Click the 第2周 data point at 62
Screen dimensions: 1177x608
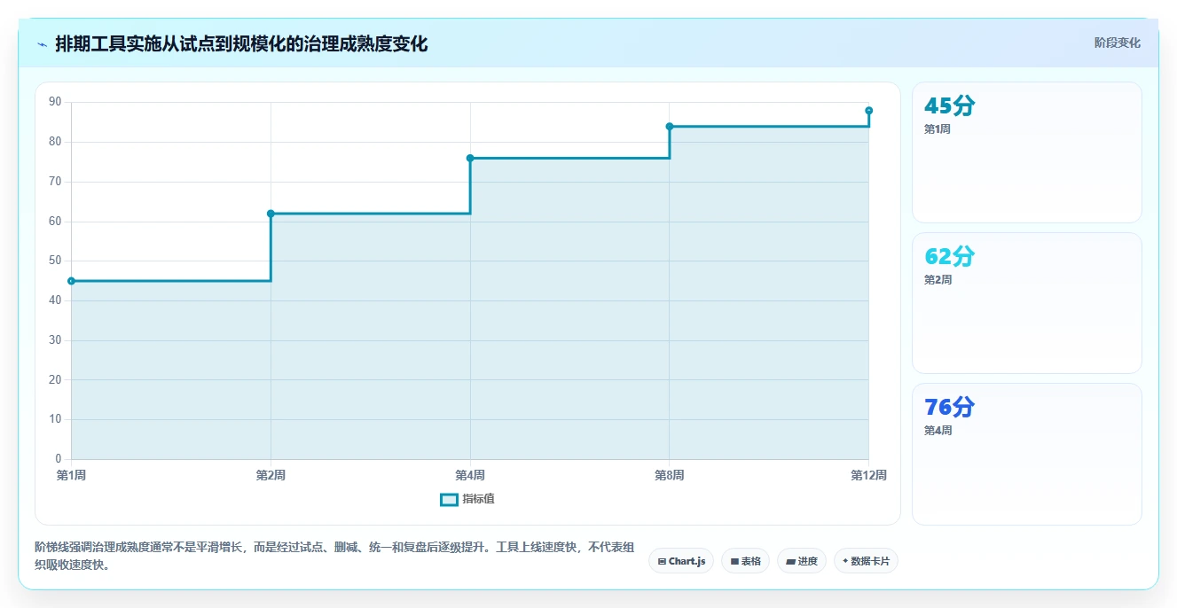click(x=271, y=214)
